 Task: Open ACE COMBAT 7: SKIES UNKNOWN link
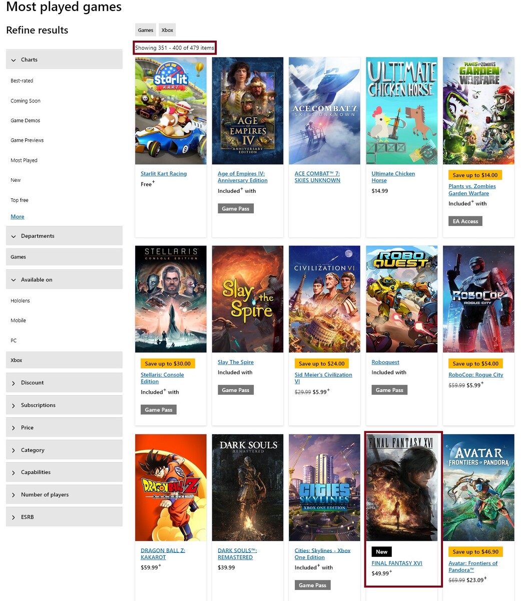317,177
